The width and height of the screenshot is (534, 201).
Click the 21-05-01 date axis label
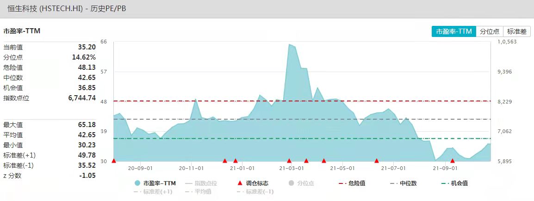342,168
